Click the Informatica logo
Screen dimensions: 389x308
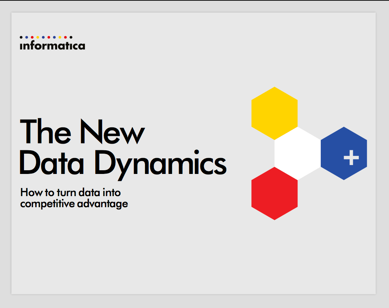pos(52,43)
